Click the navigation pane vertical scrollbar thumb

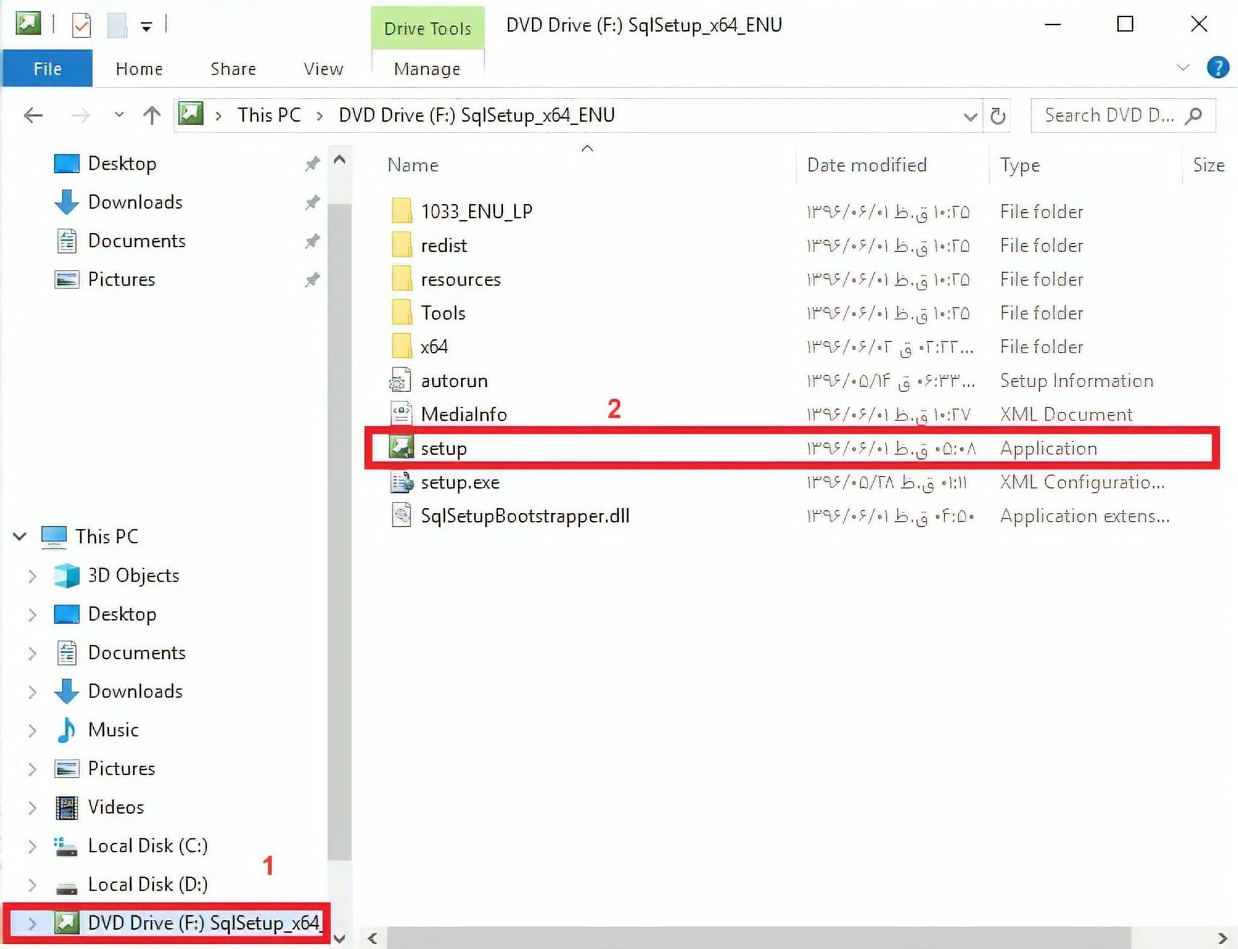[x=340, y=532]
